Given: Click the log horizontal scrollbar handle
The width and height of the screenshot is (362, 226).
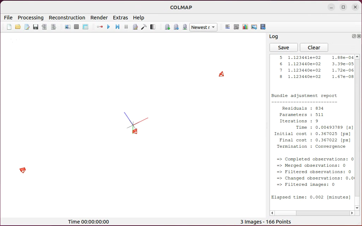Looking at the screenshot, I should point(285,213).
